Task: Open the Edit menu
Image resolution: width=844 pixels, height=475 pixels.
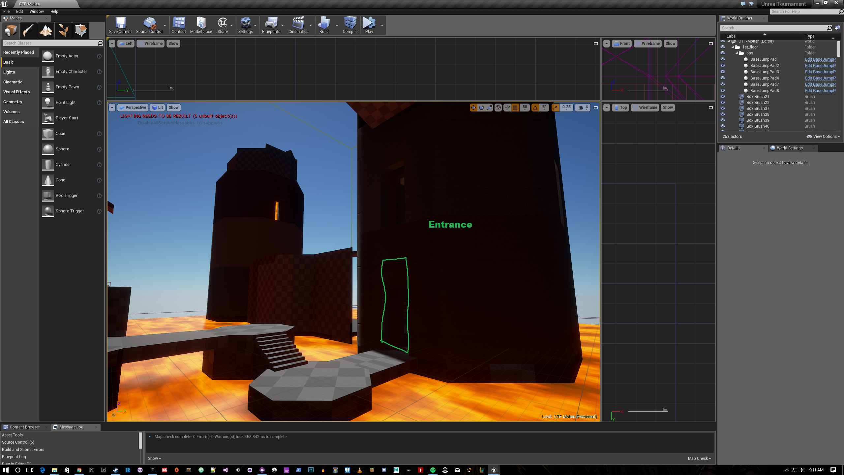Action: 19,12
